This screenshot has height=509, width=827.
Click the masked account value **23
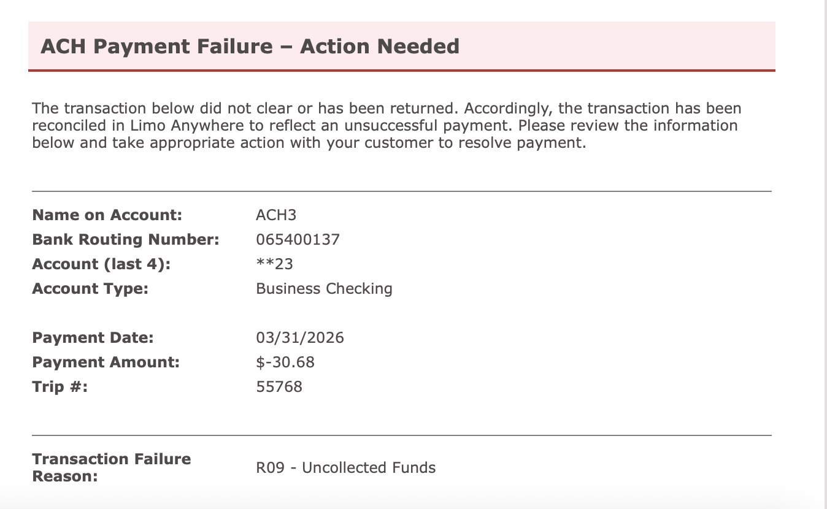pos(274,264)
